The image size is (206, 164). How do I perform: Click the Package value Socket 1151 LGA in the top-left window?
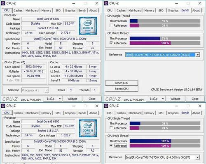coord(48,28)
